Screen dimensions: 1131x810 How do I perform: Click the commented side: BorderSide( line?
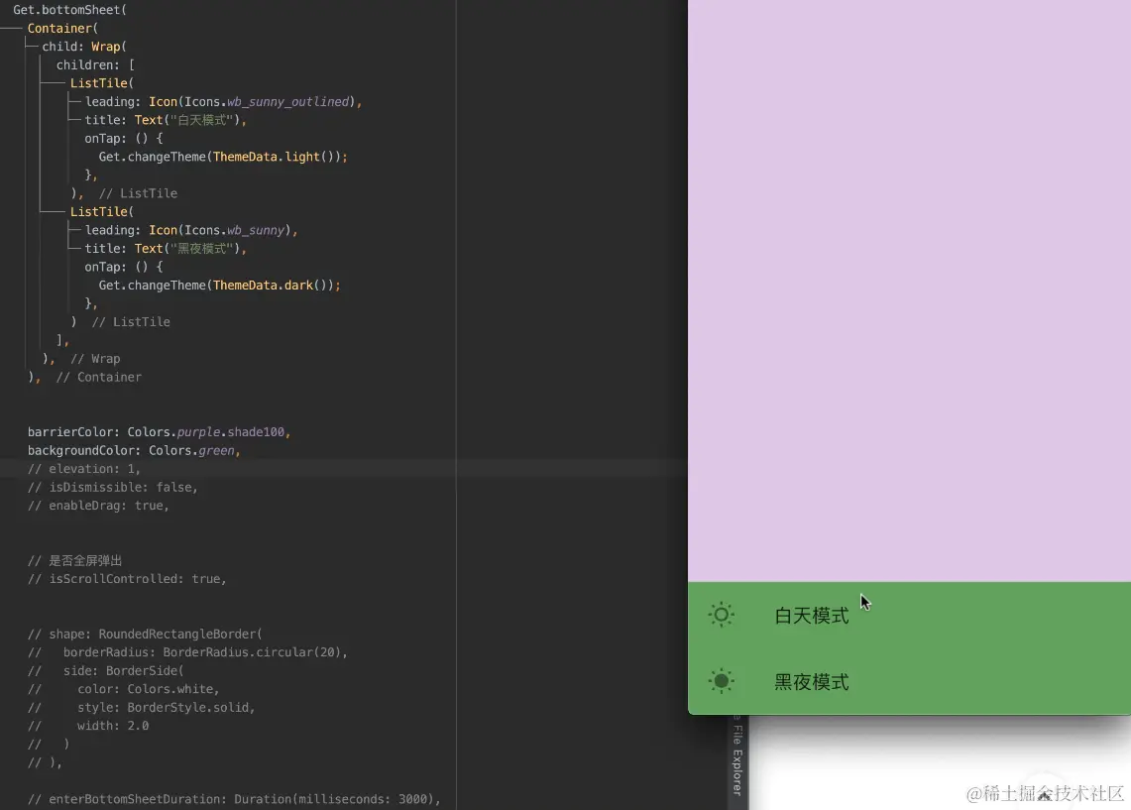tap(106, 671)
